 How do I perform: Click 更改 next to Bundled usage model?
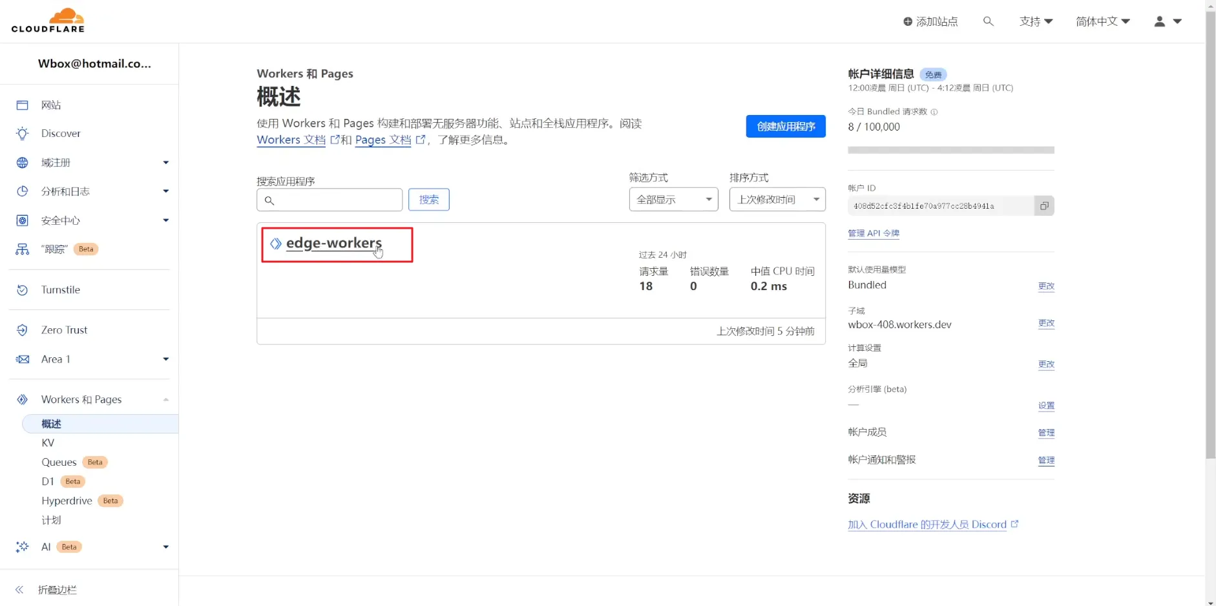(1046, 286)
